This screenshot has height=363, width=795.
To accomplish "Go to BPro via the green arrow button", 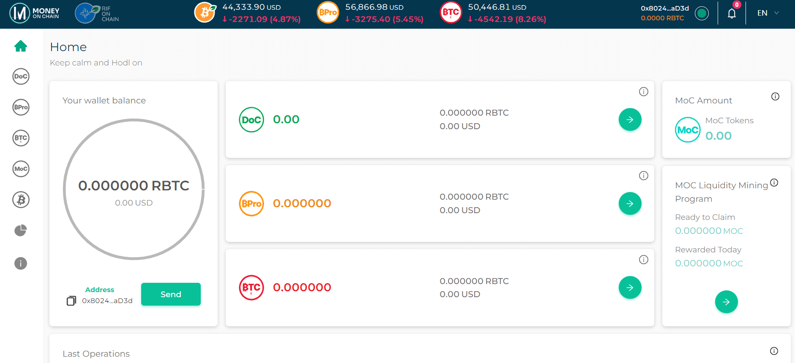I will [x=630, y=203].
